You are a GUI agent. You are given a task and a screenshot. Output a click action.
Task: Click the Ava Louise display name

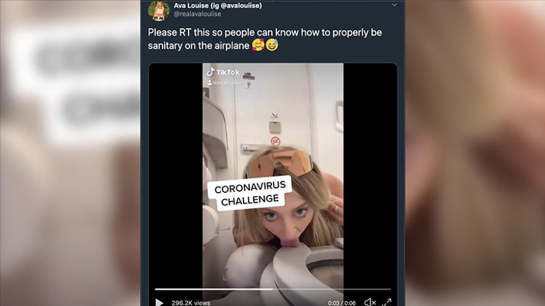point(217,5)
